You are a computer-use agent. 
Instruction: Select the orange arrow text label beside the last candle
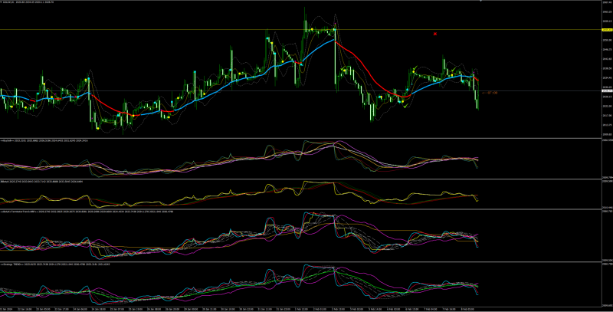click(490, 93)
